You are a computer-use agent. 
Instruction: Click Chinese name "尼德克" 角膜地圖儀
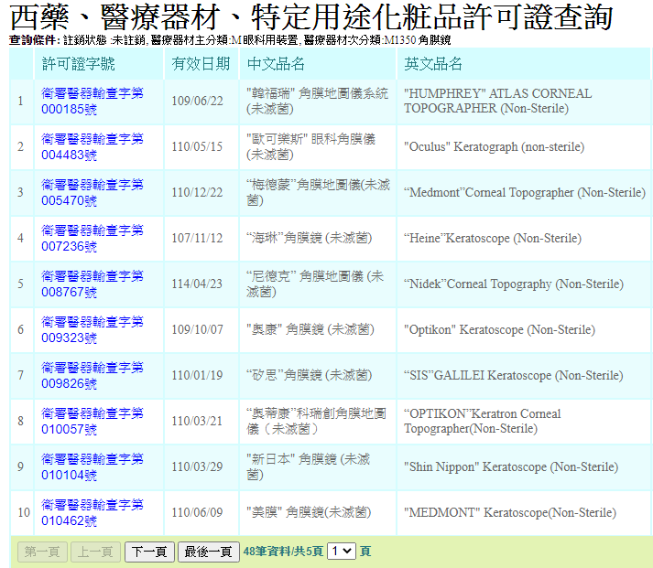tap(315, 284)
